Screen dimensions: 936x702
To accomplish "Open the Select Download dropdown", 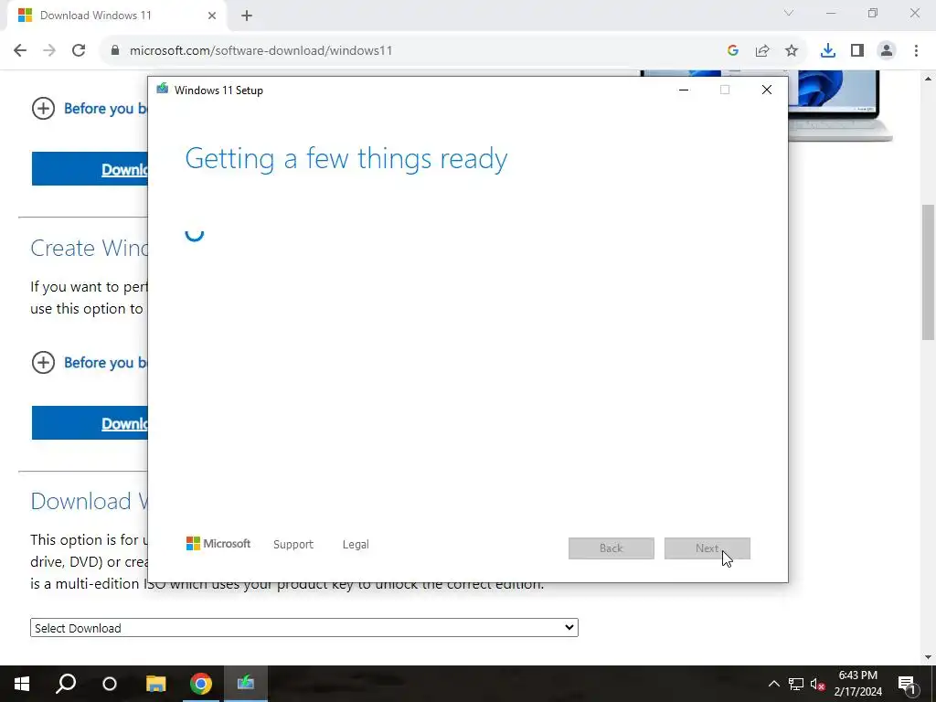I will pyautogui.click(x=303, y=628).
